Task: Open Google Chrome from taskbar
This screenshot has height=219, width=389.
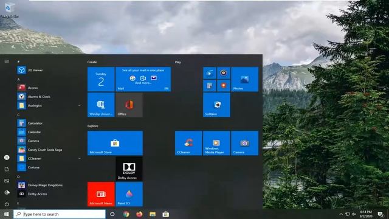Action: (126, 214)
